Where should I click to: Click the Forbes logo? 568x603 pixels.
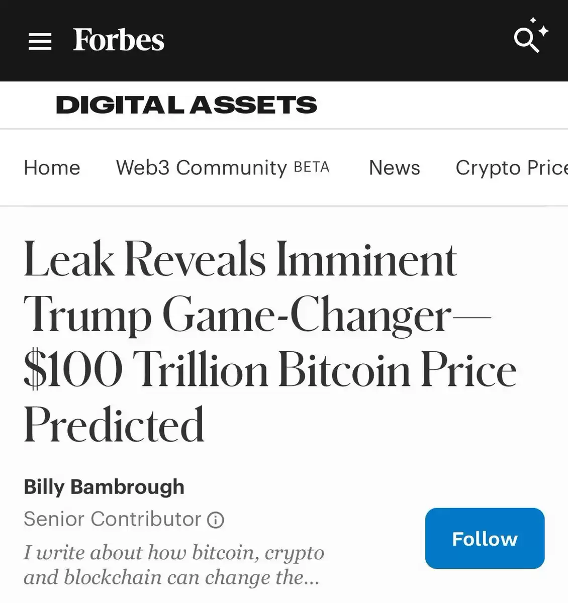click(119, 39)
